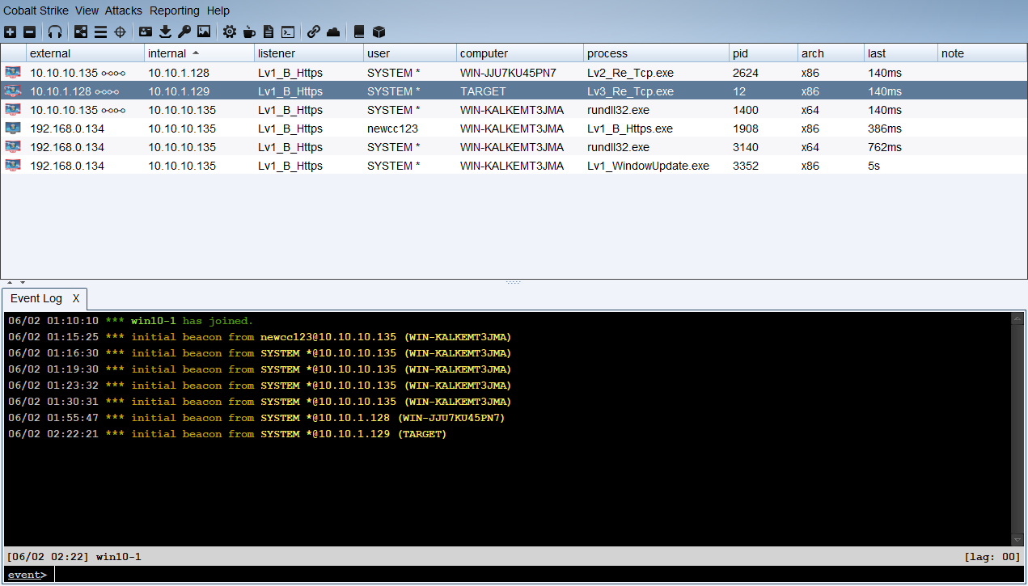Expand top pane with splitter down arrow
The width and height of the screenshot is (1028, 586).
(23, 282)
